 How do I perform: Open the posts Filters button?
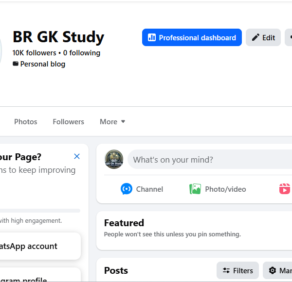tap(237, 270)
